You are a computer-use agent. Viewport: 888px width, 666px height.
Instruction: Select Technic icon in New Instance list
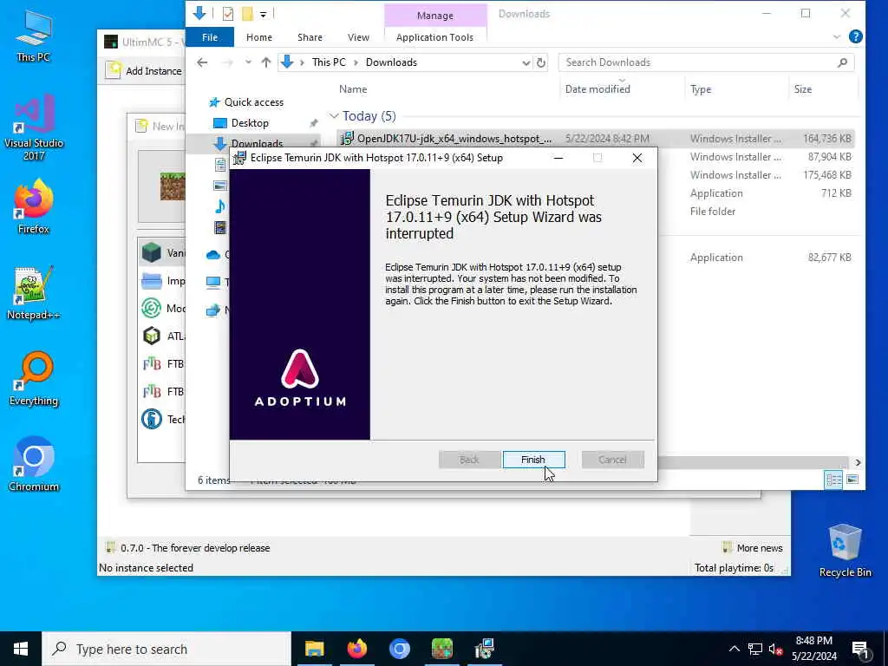151,419
